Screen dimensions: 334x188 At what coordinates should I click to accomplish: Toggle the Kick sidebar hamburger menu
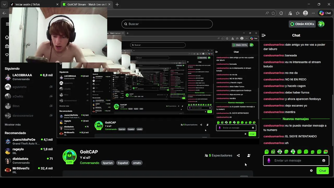point(7,24)
